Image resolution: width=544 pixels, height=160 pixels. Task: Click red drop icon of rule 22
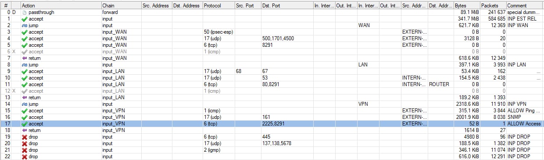tap(24, 157)
